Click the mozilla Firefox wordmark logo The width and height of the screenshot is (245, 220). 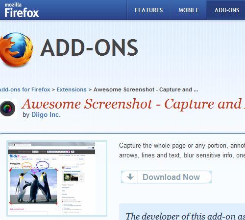pos(22,10)
